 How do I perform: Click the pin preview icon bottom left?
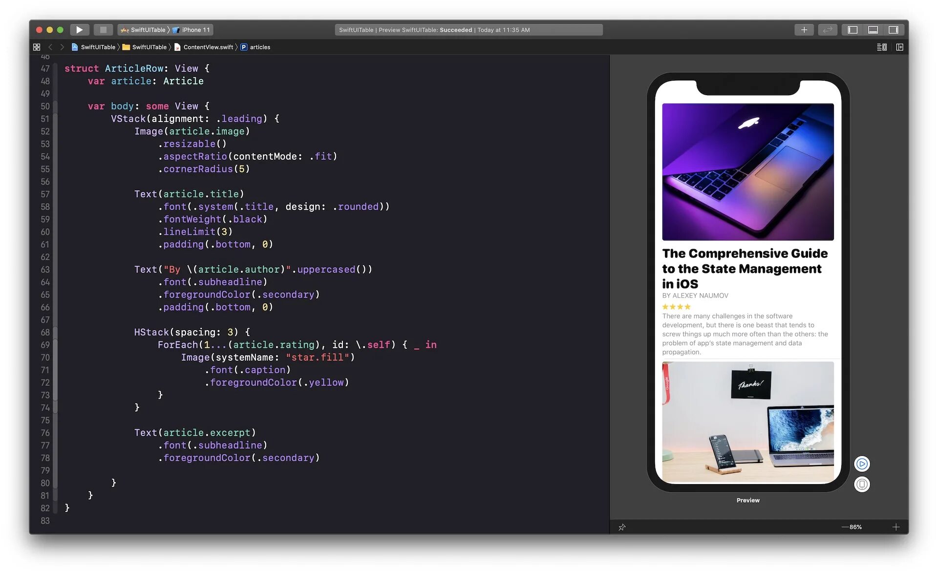[622, 527]
